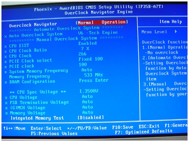
Task: Click the OverClock Navigator Engine title
Action: click(99, 12)
